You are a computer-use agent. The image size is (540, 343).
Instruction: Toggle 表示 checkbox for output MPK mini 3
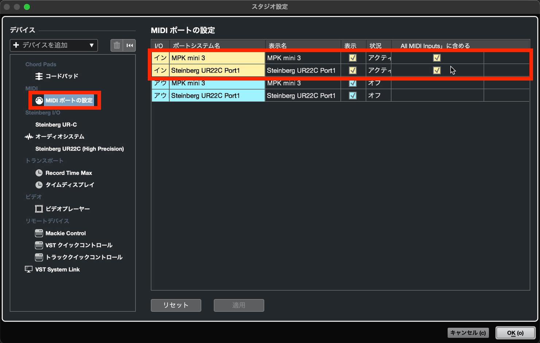[x=353, y=83]
